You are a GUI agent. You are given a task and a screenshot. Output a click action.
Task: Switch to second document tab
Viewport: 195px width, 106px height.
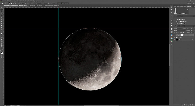[x=36, y=6]
